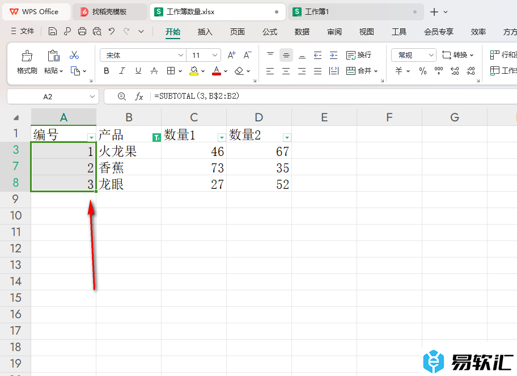Open the font size 11 dropdown
Screen dimensions: 517x376
tap(215, 55)
